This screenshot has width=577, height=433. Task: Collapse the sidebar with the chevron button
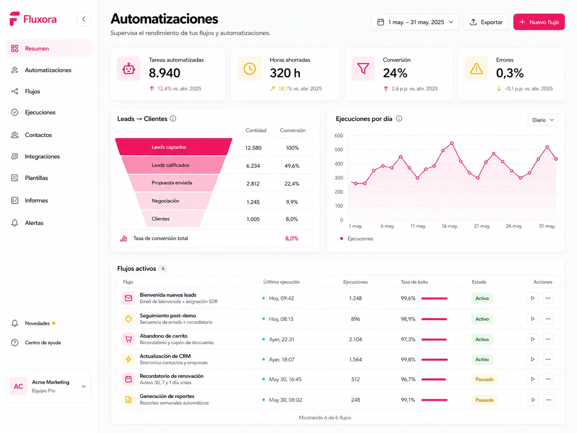click(x=84, y=19)
